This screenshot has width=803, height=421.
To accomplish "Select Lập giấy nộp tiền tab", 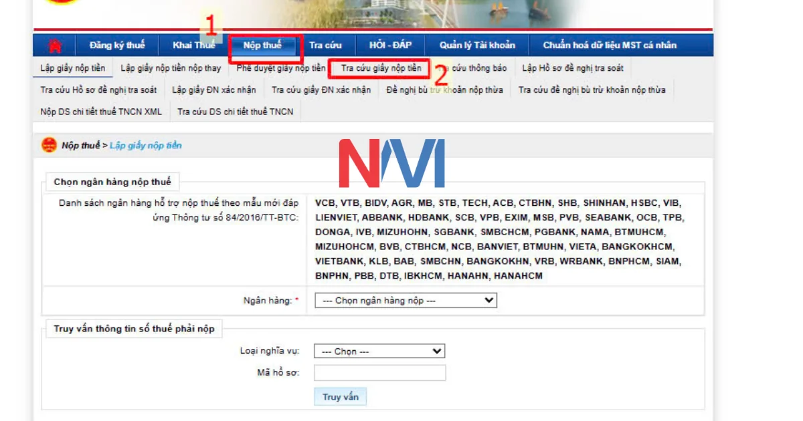I will pyautogui.click(x=72, y=68).
